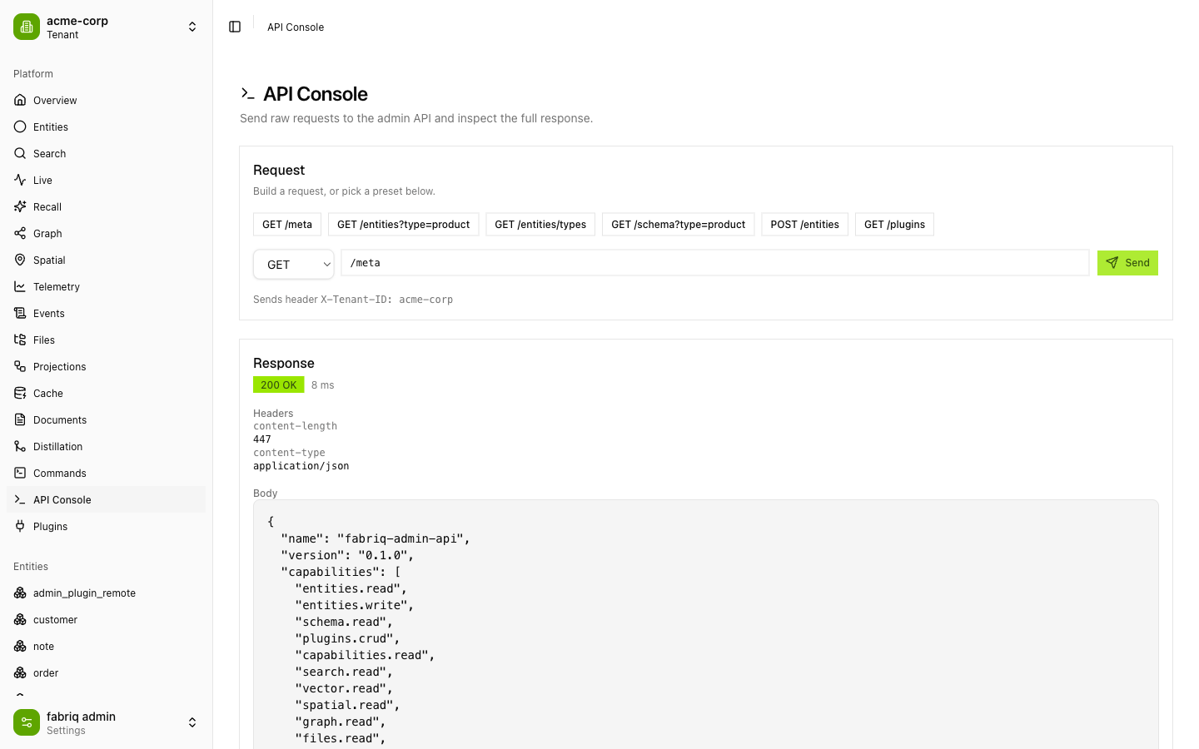1199x749 pixels.
Task: Click the Cache database icon
Action: point(20,393)
